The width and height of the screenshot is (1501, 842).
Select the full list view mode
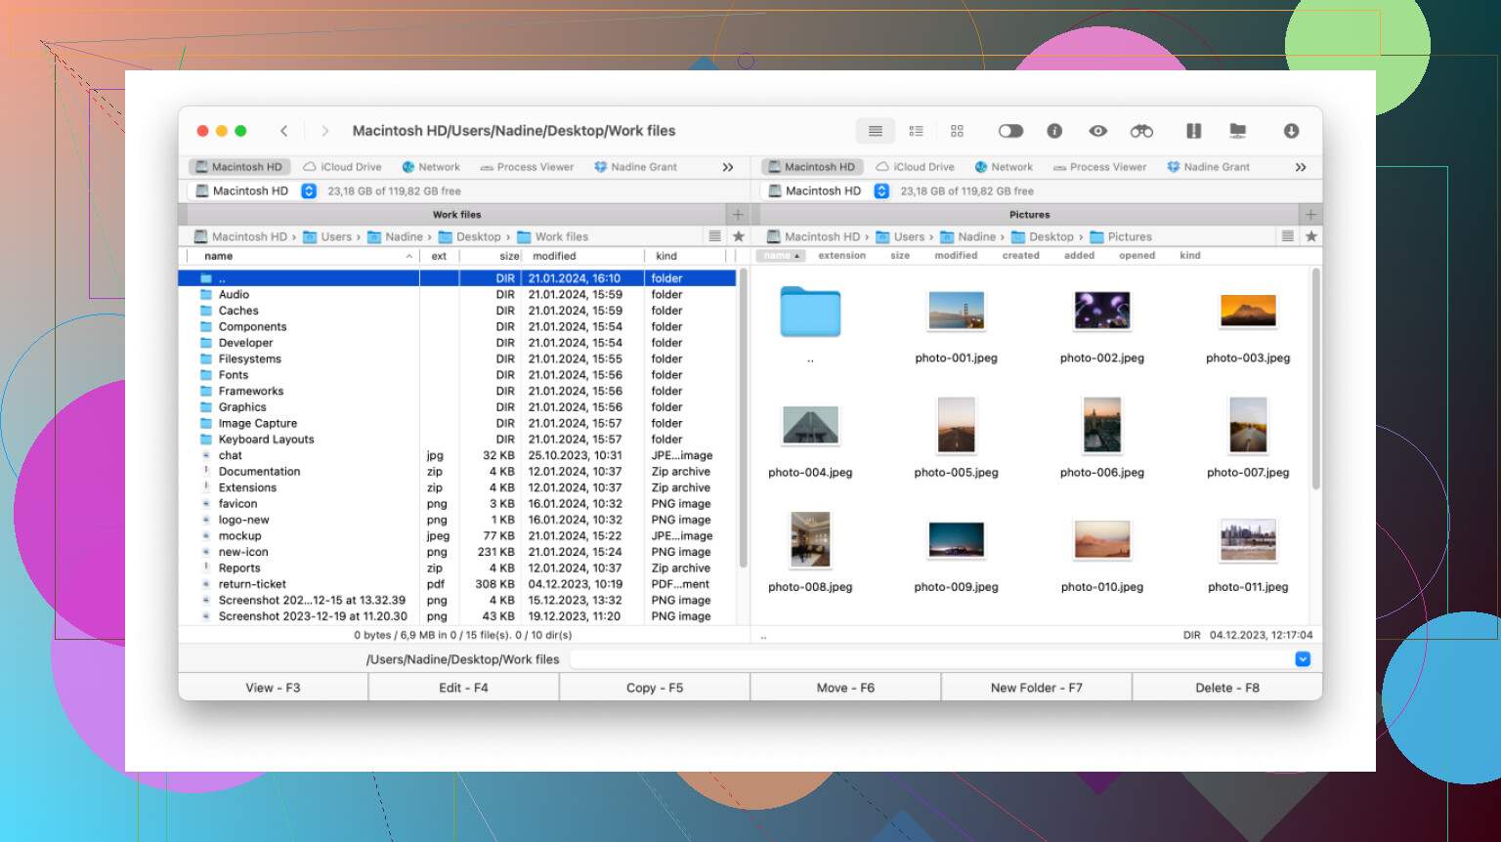tap(876, 131)
